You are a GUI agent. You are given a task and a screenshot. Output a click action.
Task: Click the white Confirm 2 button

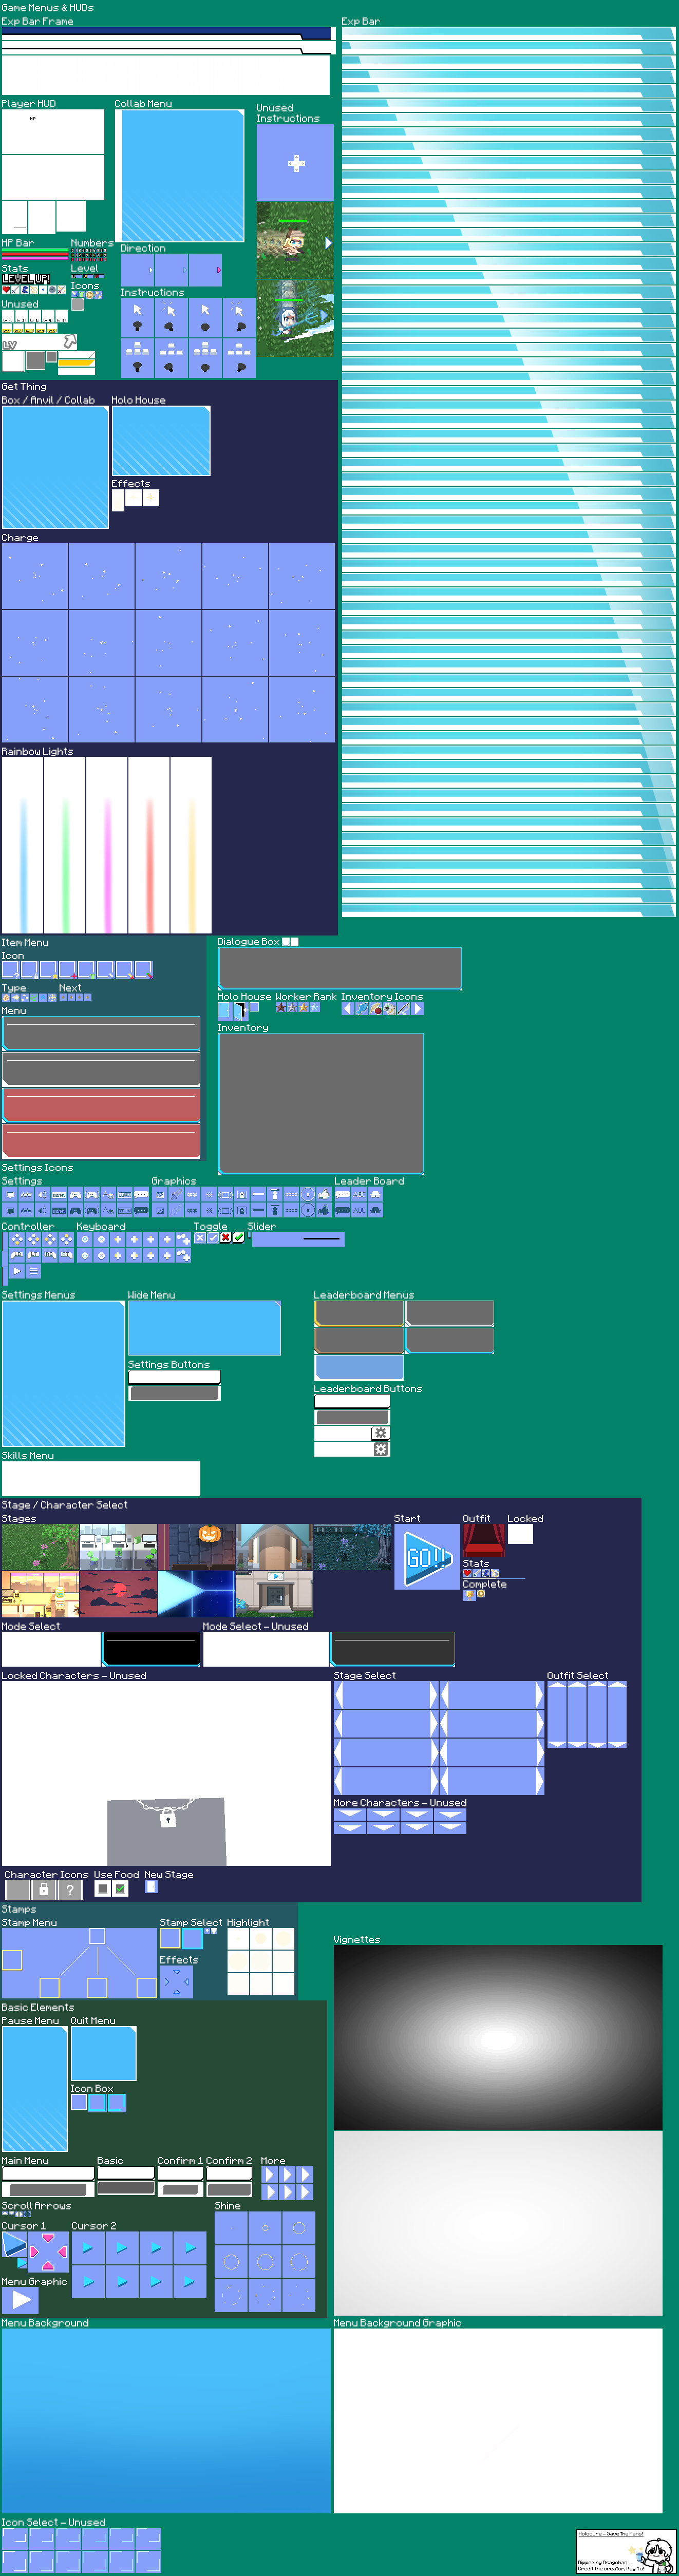pyautogui.click(x=229, y=2173)
